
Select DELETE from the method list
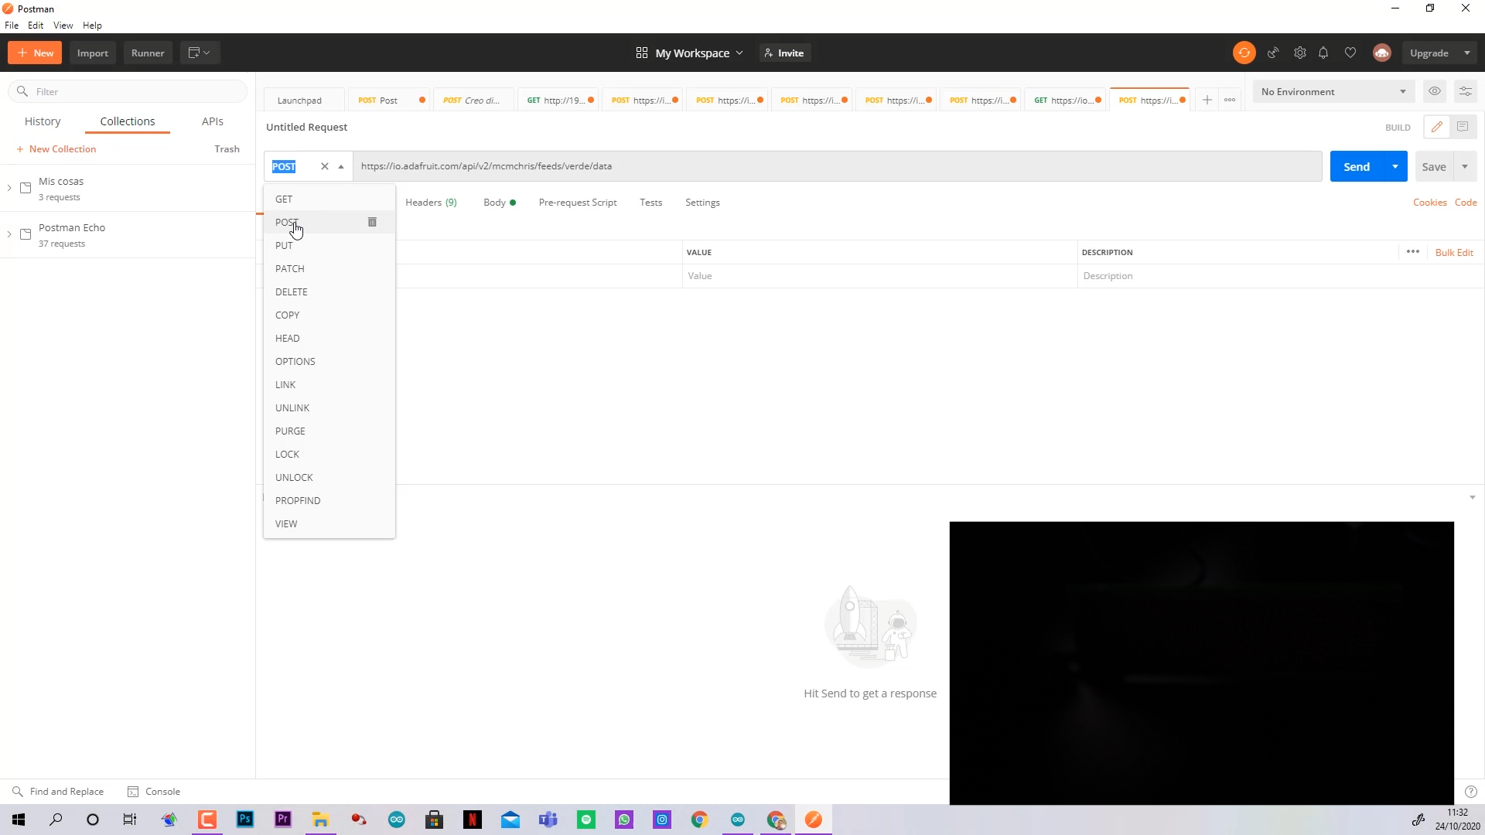pyautogui.click(x=329, y=291)
